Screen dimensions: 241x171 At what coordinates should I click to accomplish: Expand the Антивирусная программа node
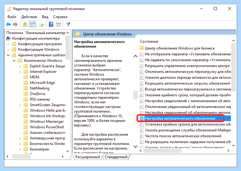click(20, 139)
